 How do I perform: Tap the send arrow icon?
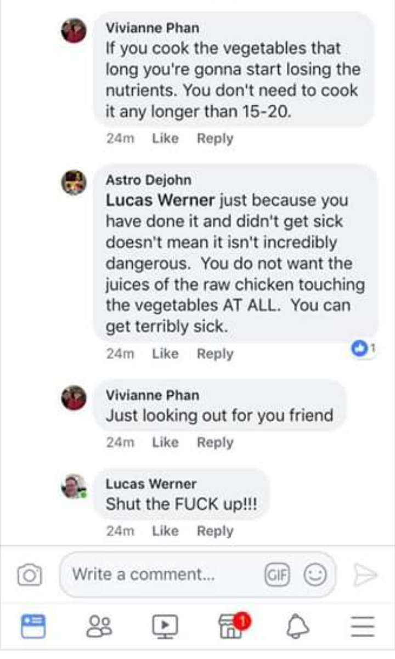pyautogui.click(x=365, y=575)
